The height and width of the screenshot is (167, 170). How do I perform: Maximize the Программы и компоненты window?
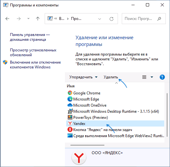coord(148,5)
